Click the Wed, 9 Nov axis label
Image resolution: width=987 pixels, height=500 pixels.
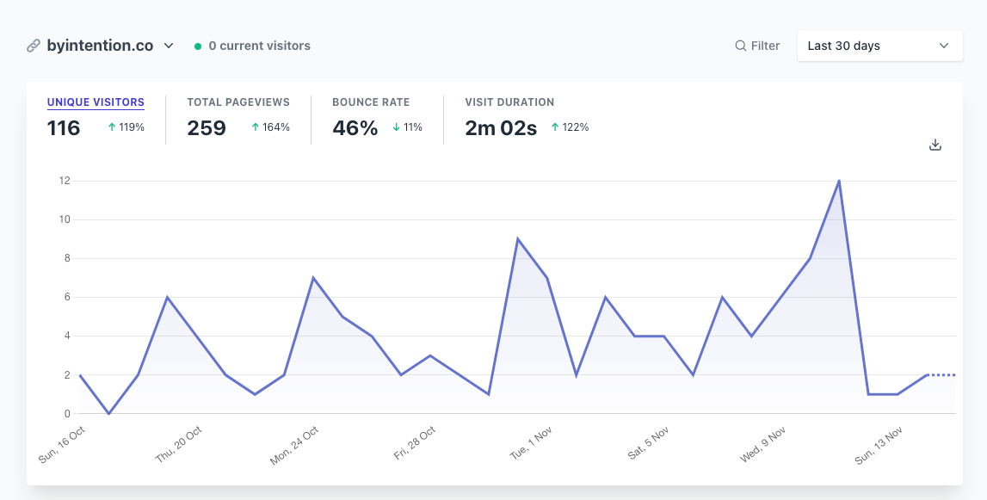click(x=763, y=445)
